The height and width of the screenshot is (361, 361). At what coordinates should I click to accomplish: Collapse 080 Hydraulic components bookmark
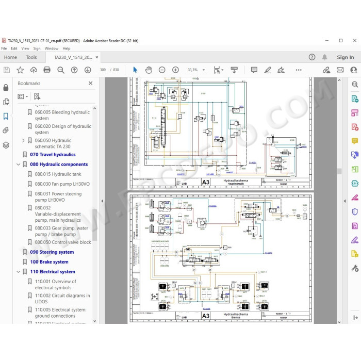[19, 165]
